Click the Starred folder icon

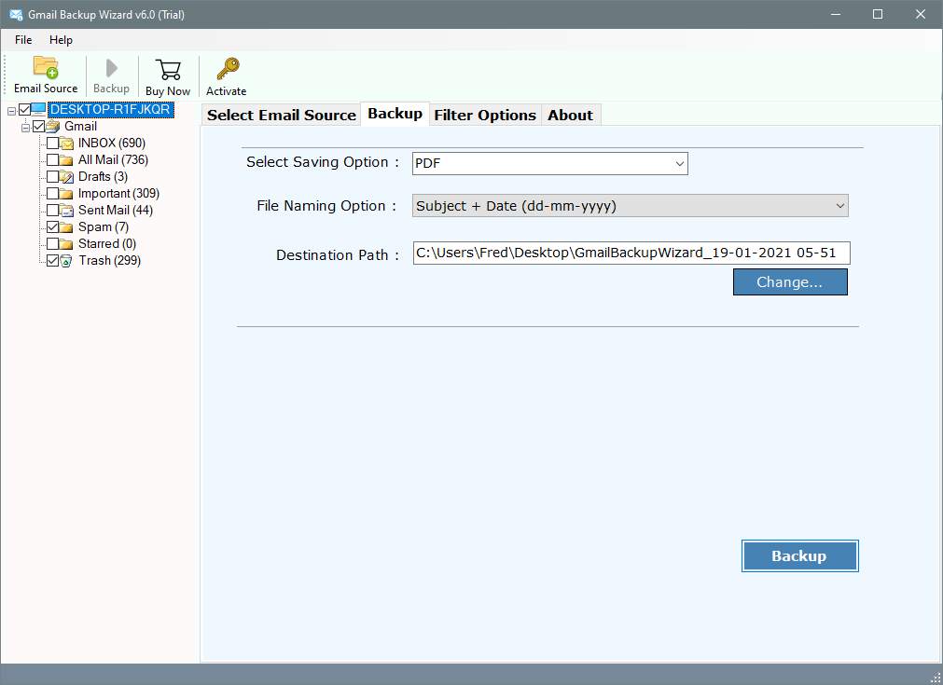click(67, 244)
